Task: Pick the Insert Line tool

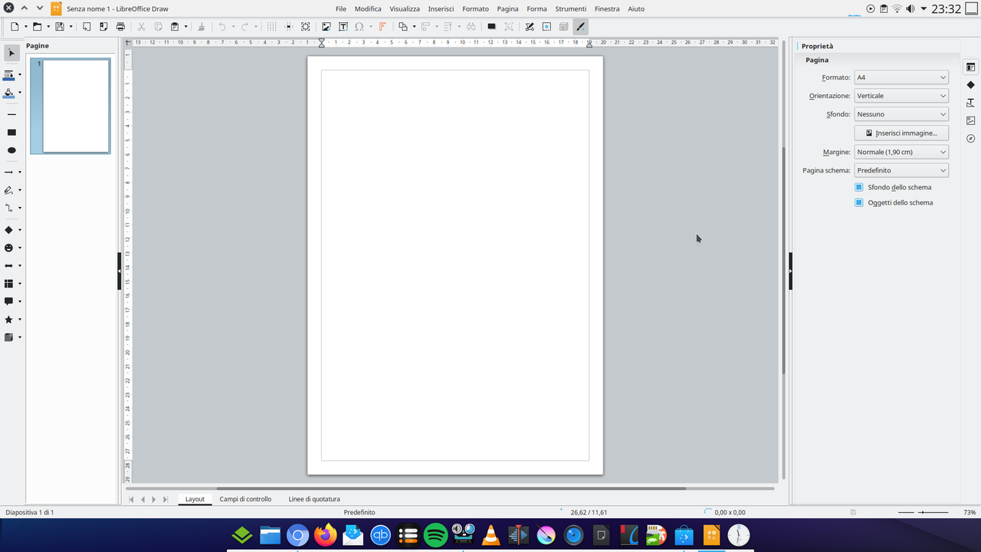Action: 11,114
